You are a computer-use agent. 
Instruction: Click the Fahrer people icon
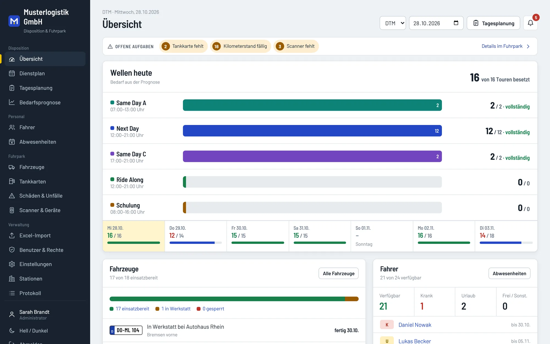pos(12,127)
